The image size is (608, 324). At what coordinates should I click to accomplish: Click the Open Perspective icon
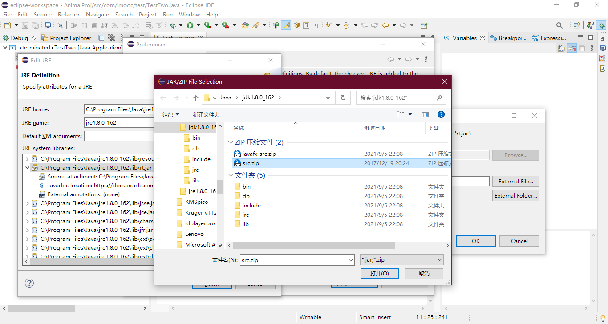point(577,26)
